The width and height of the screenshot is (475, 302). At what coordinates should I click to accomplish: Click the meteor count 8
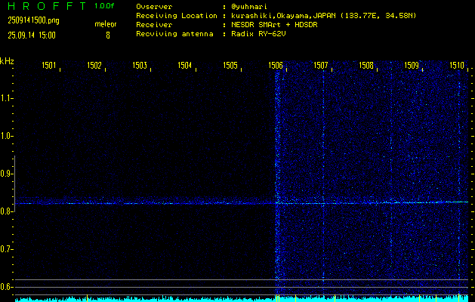pos(108,35)
